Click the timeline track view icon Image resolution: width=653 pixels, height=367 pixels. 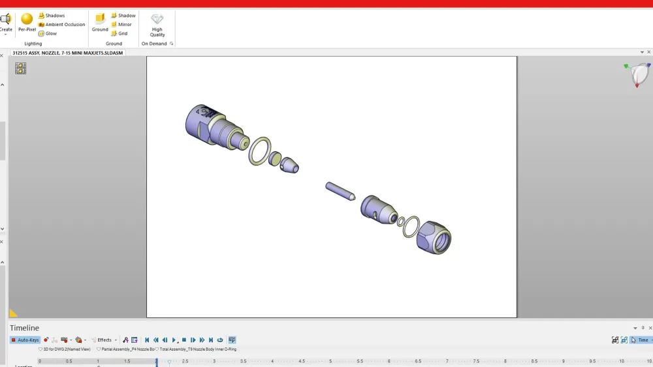click(135, 340)
